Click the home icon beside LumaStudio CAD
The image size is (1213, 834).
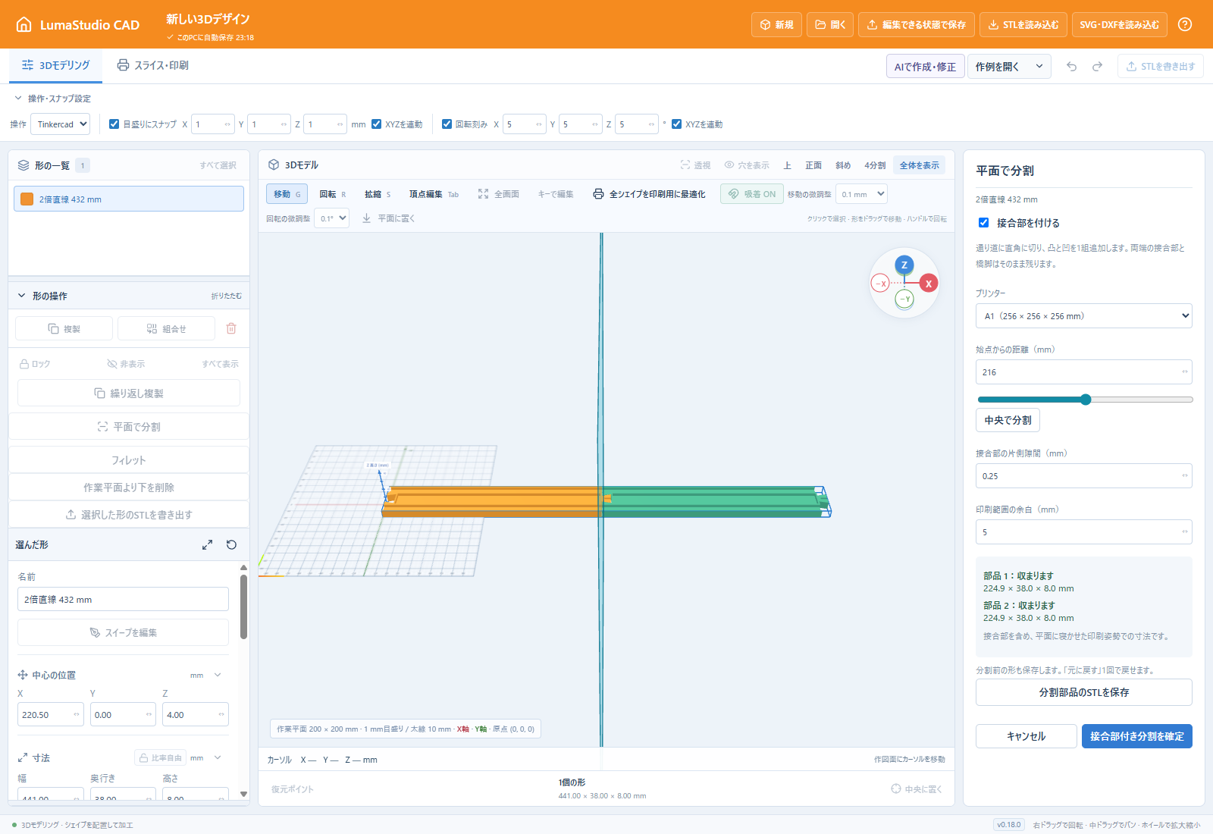(24, 24)
